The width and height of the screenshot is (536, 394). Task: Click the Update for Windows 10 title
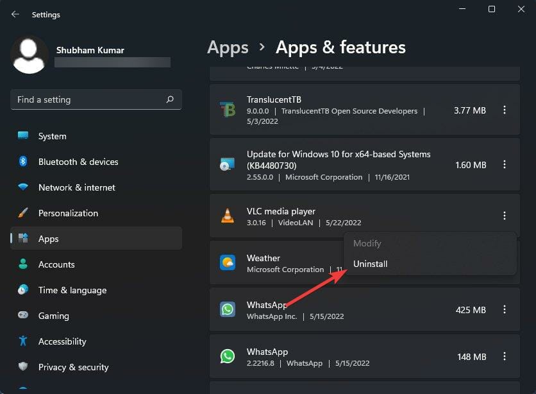(x=339, y=160)
